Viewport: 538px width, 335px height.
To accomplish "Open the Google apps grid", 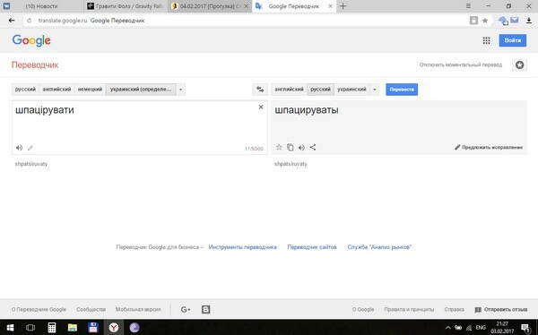I will click(x=486, y=40).
